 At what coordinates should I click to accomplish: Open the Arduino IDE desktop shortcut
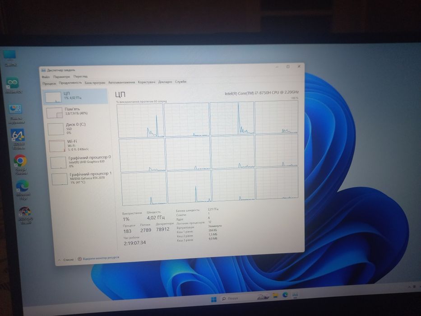coord(13,85)
